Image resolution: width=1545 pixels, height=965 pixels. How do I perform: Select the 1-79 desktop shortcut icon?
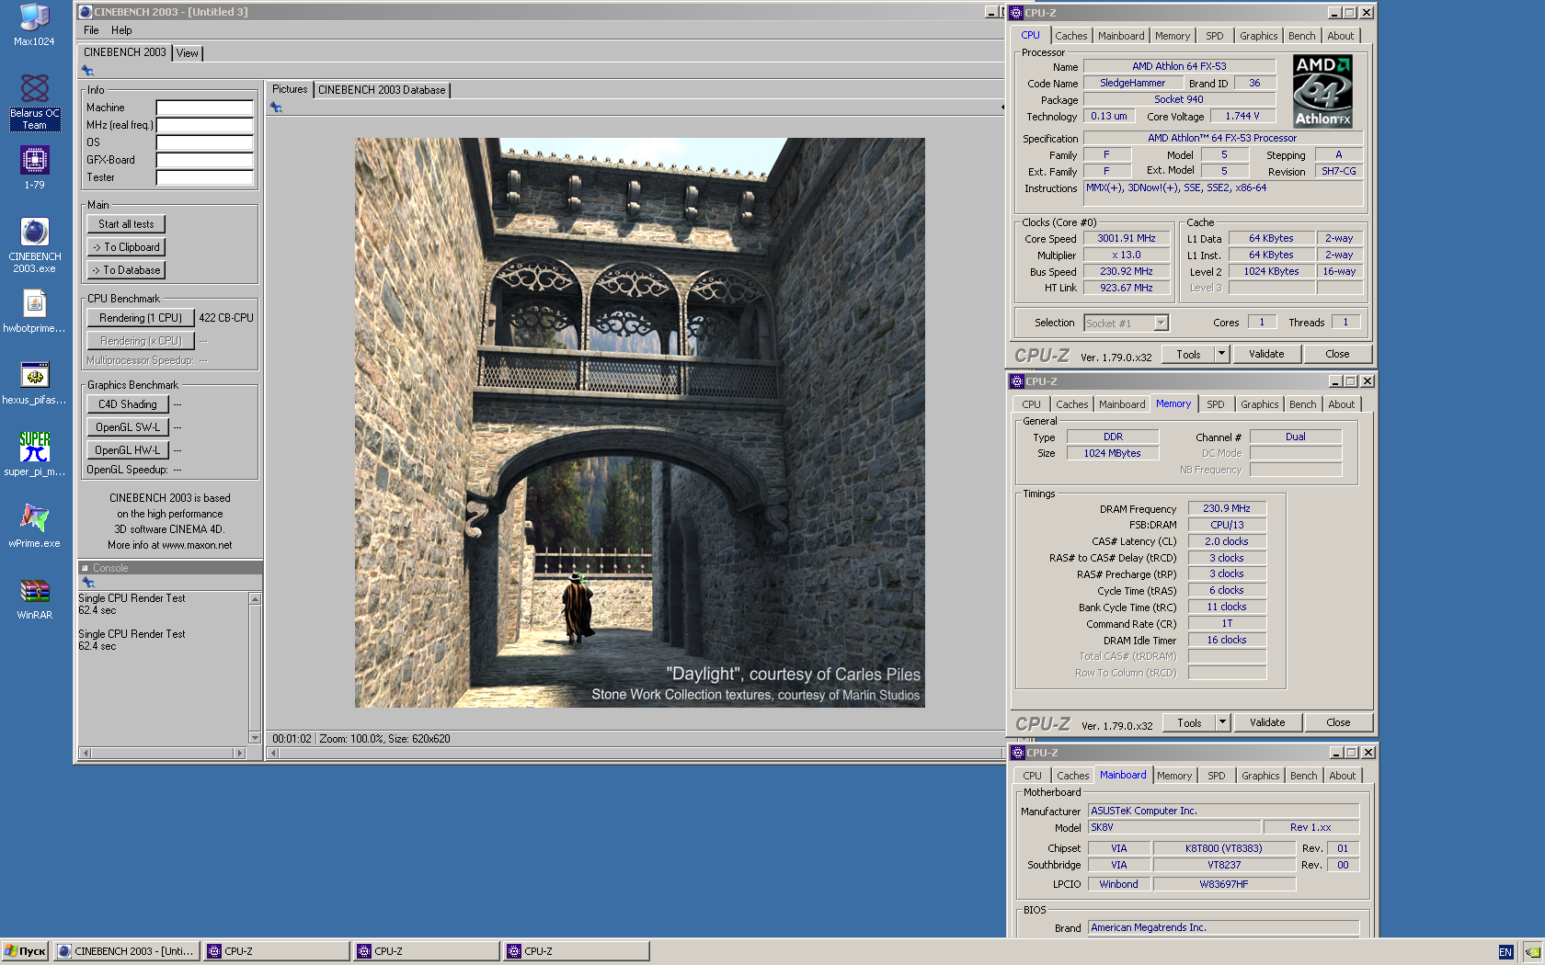[34, 167]
